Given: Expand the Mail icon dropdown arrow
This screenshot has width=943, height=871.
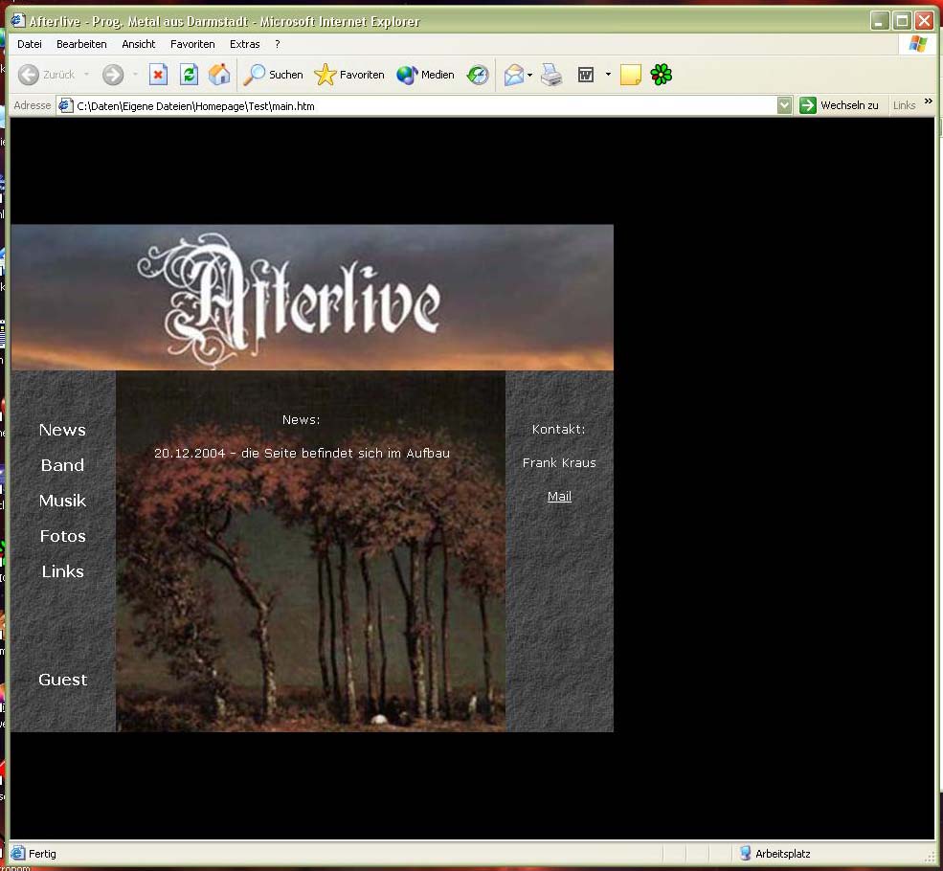Looking at the screenshot, I should click(530, 75).
